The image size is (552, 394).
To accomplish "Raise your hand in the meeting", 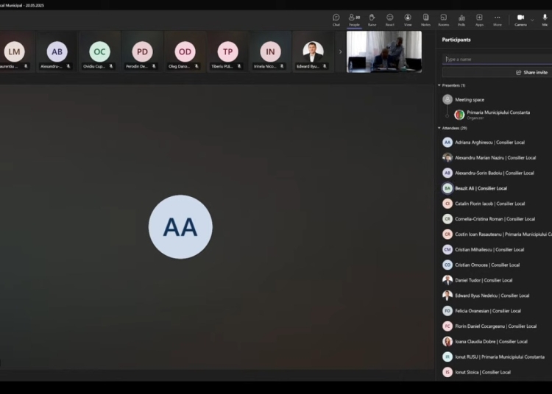I will 372,20.
